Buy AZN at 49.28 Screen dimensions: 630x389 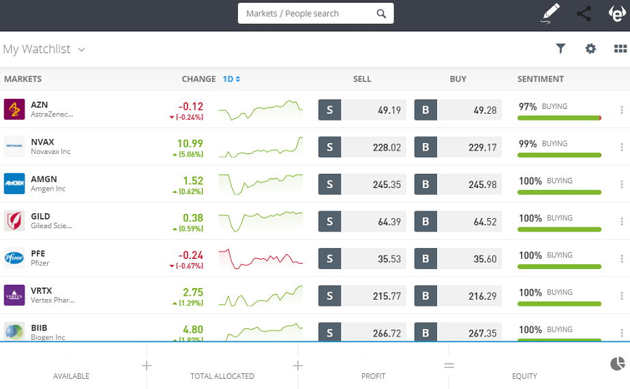click(x=457, y=110)
